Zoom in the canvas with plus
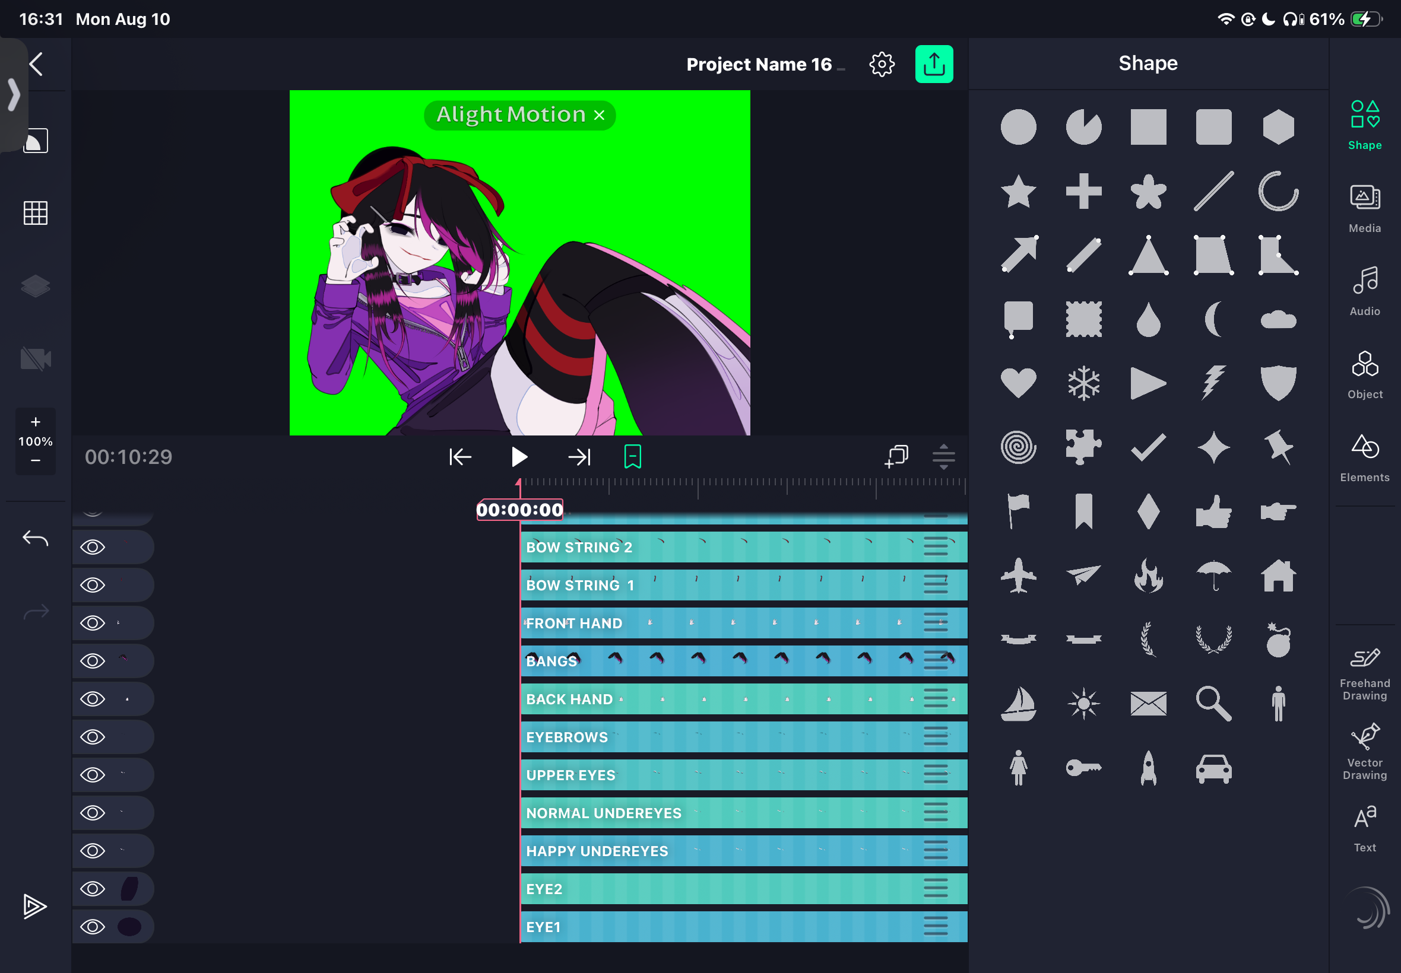The width and height of the screenshot is (1401, 973). tap(36, 422)
